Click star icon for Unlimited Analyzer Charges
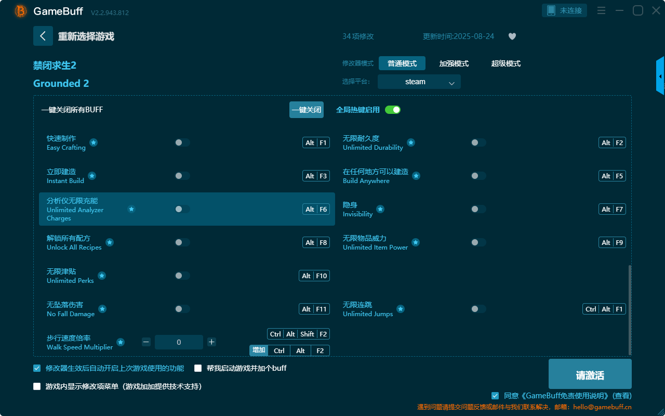Viewport: 665px width, 416px height. tap(131, 209)
